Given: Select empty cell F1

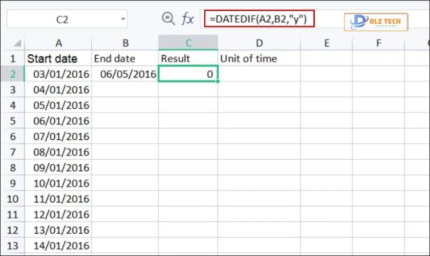Looking at the screenshot, I should click(x=378, y=58).
